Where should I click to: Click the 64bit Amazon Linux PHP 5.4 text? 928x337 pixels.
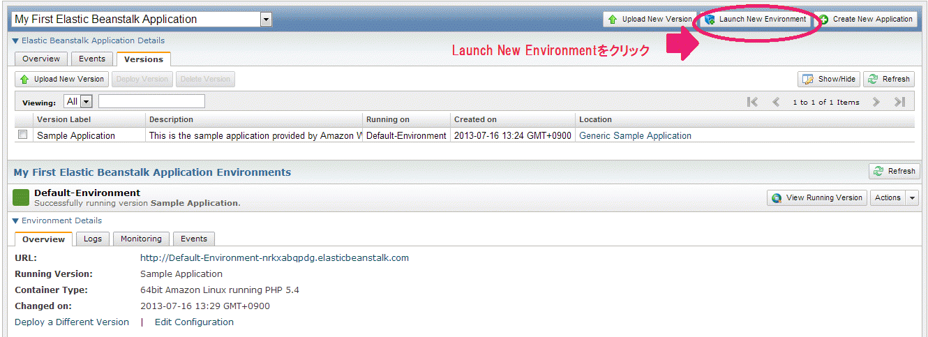pos(220,290)
